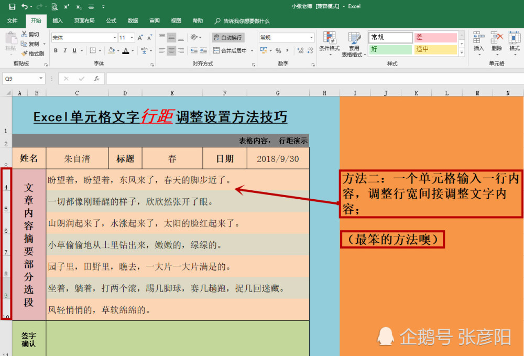Click the Tell Me search box (告诉我你想要做什么)
524x356 pixels.
pyautogui.click(x=242, y=21)
